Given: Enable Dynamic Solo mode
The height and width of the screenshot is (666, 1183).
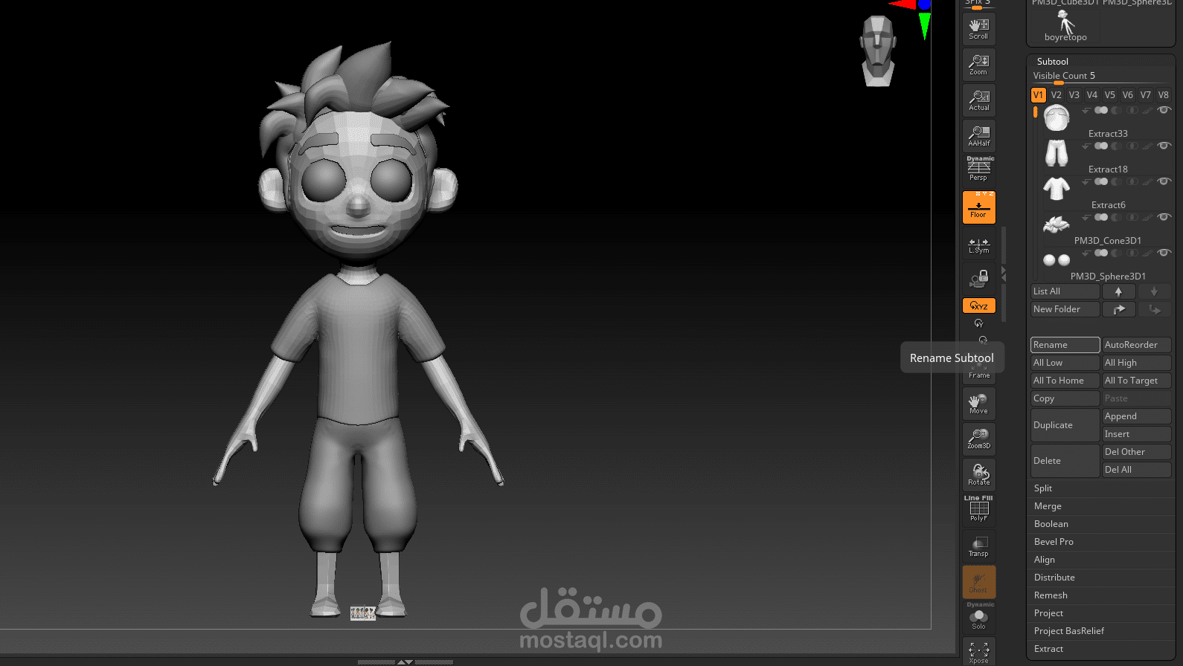Looking at the screenshot, I should pos(978,617).
